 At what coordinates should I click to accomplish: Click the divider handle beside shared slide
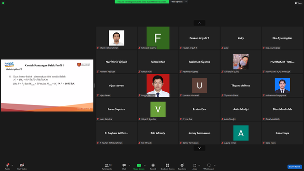[x=94, y=85]
